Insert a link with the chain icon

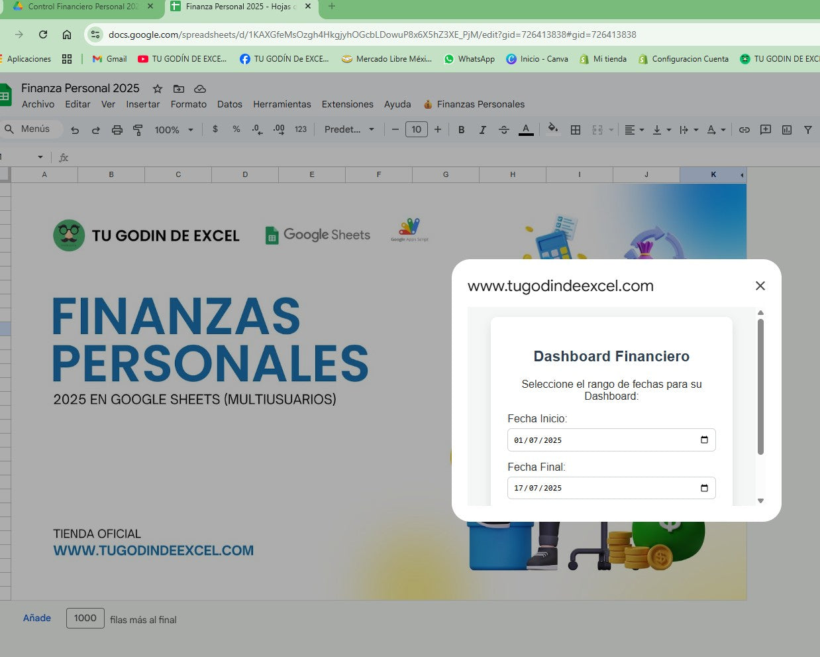click(x=744, y=130)
